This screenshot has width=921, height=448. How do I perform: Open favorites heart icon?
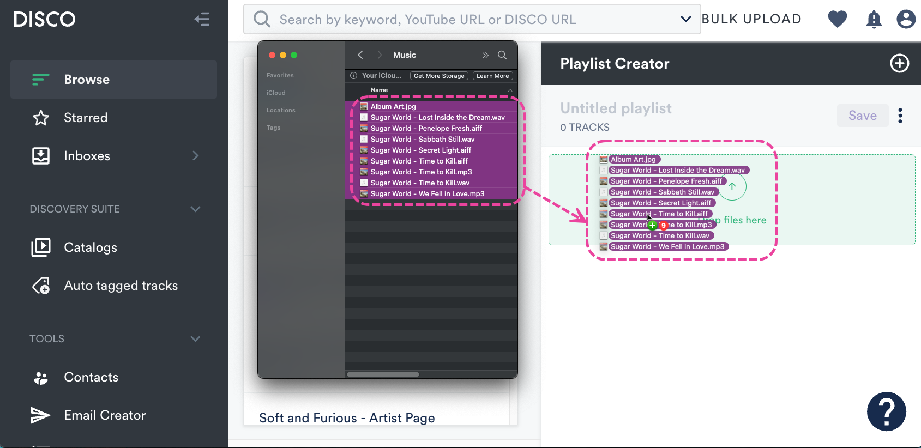838,20
